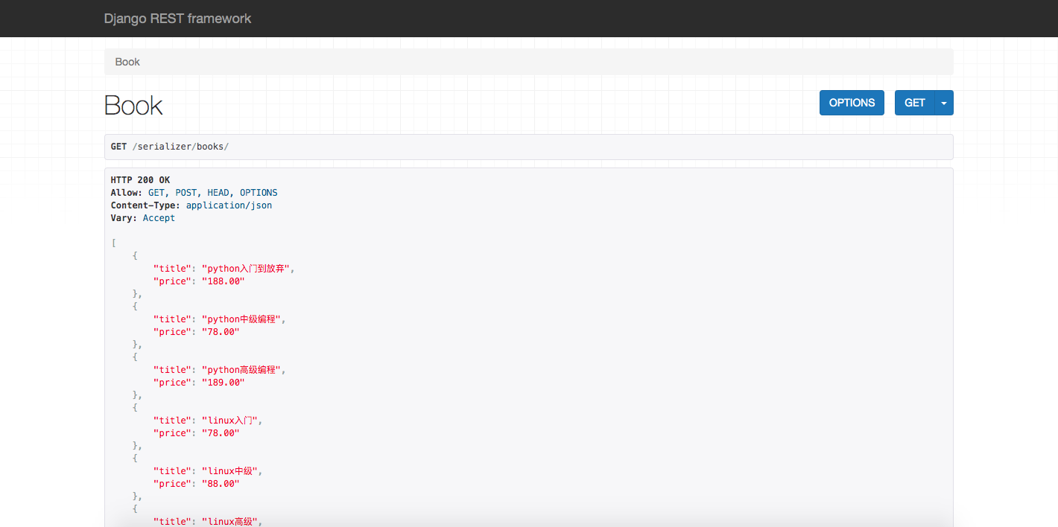Click the Book page heading
Screen dimensions: 1058x527
click(x=133, y=106)
